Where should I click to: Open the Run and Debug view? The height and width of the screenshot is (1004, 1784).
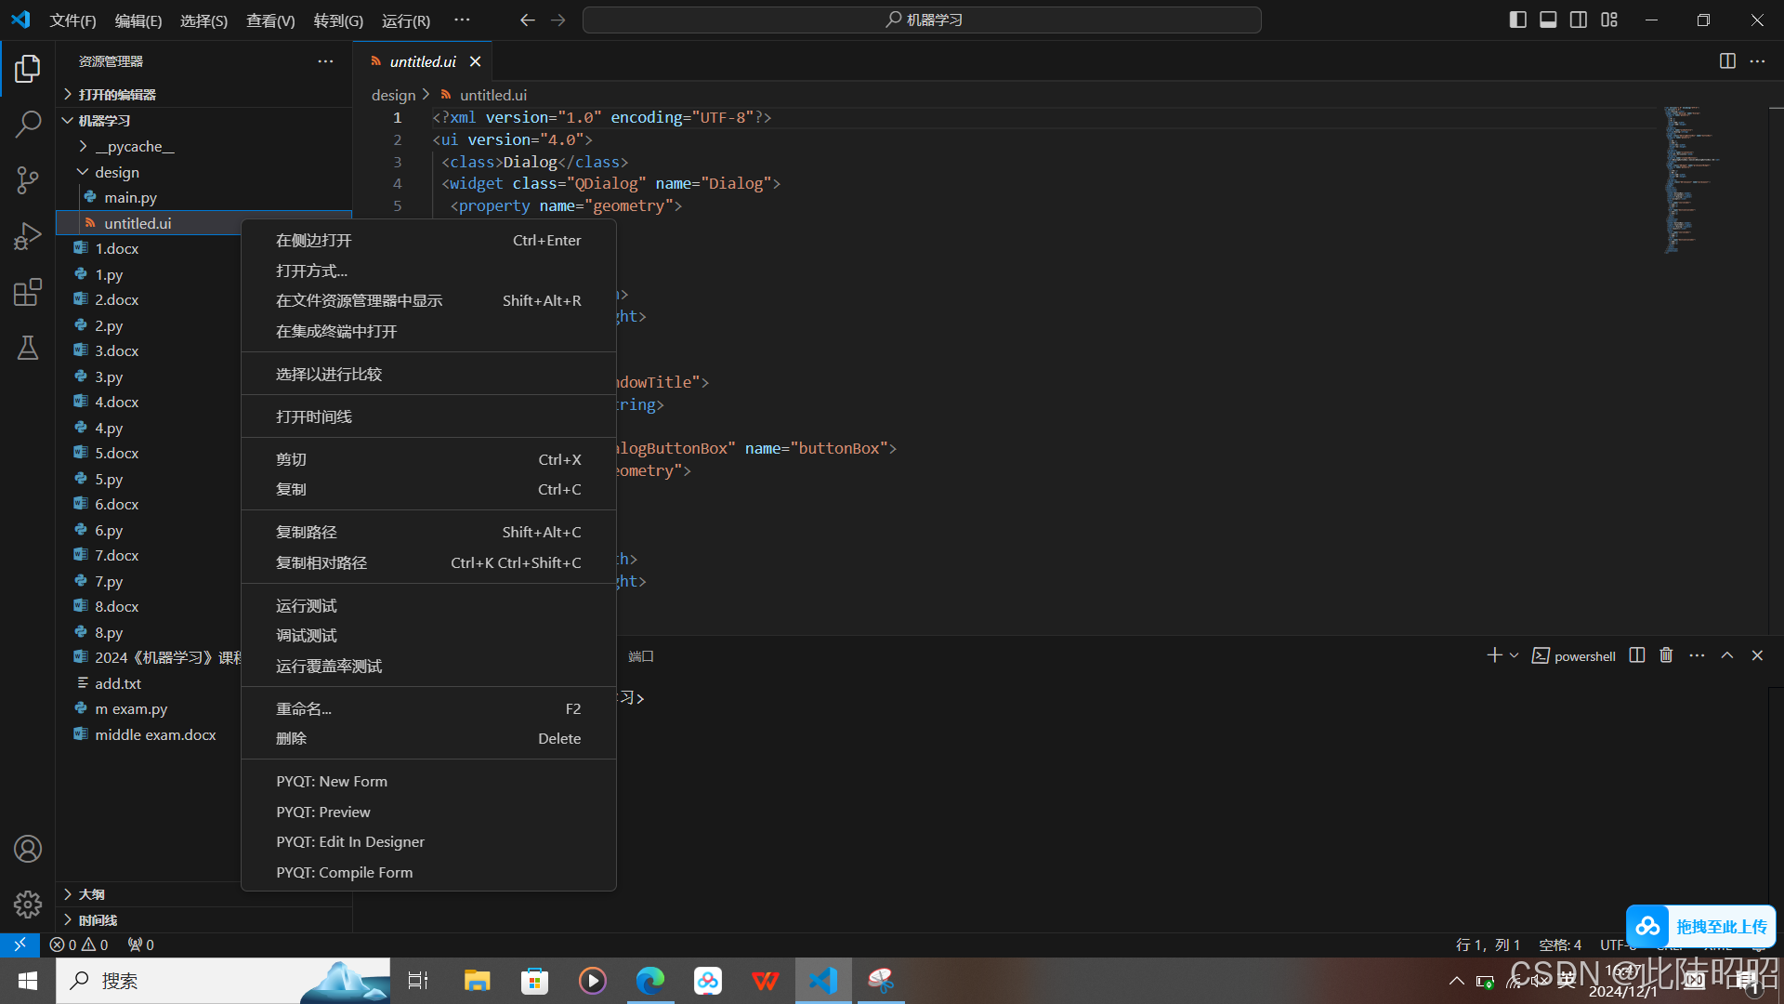click(x=28, y=235)
